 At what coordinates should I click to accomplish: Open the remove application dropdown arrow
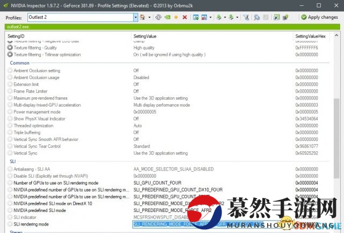coord(210,17)
